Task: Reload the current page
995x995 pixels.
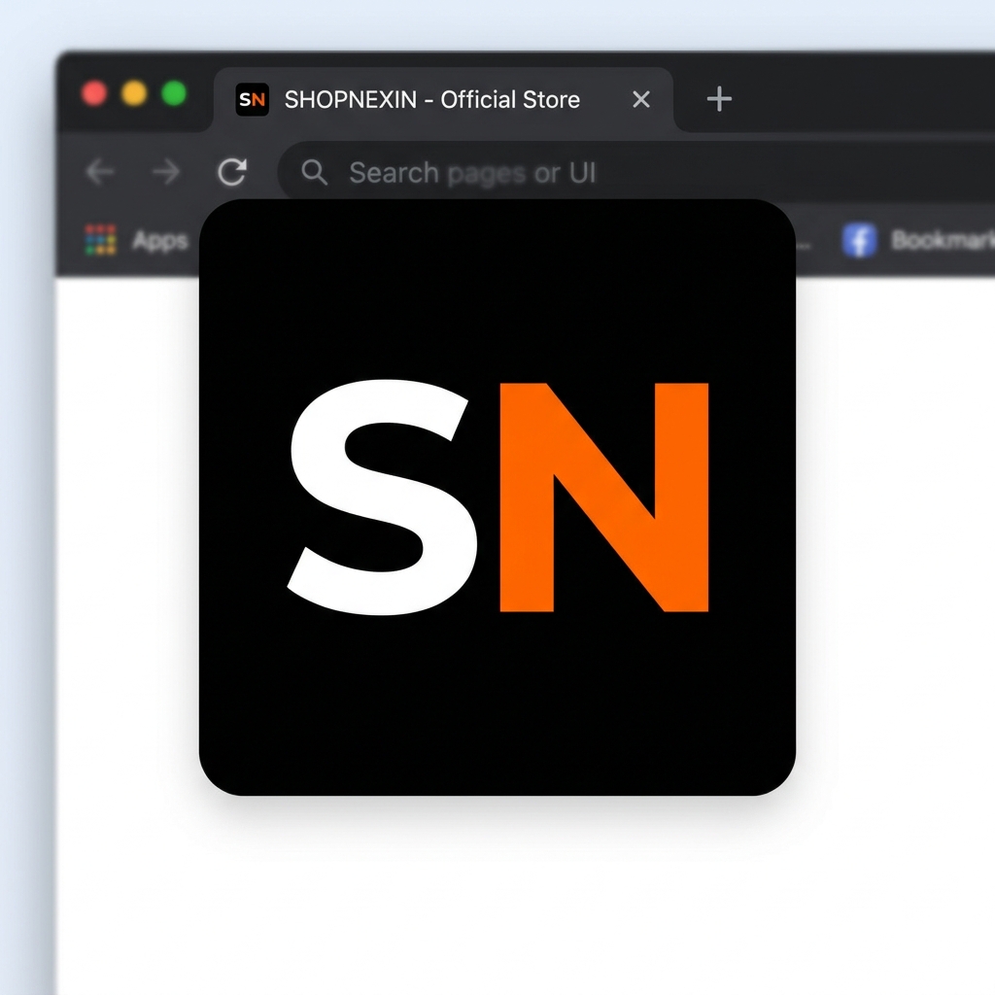Action: click(x=231, y=173)
